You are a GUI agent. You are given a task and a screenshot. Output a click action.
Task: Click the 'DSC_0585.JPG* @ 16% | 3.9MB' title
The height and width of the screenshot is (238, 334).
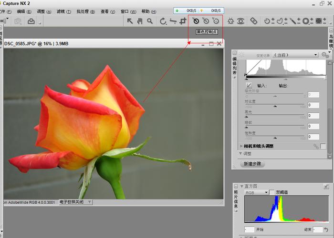36,44
